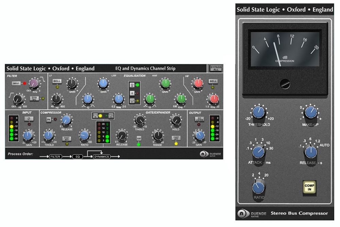Toggle the HF BELL button
Viewport: 340px width, 227px height.
[x=213, y=81]
